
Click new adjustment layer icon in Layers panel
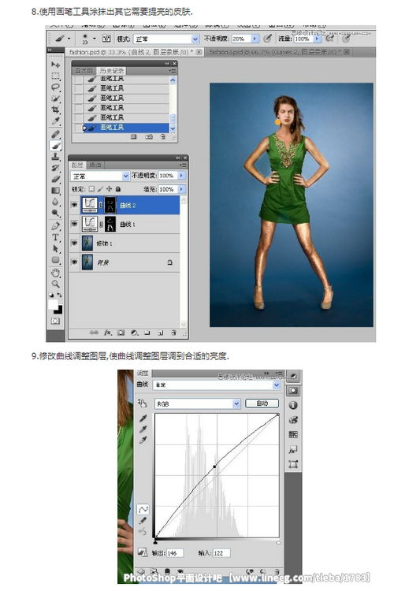[134, 333]
